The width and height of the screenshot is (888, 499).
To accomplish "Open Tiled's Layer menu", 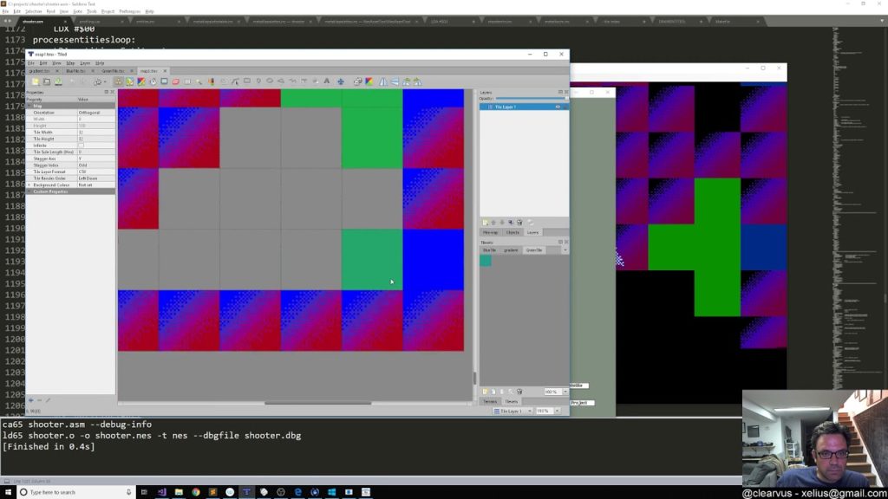I will pyautogui.click(x=85, y=63).
